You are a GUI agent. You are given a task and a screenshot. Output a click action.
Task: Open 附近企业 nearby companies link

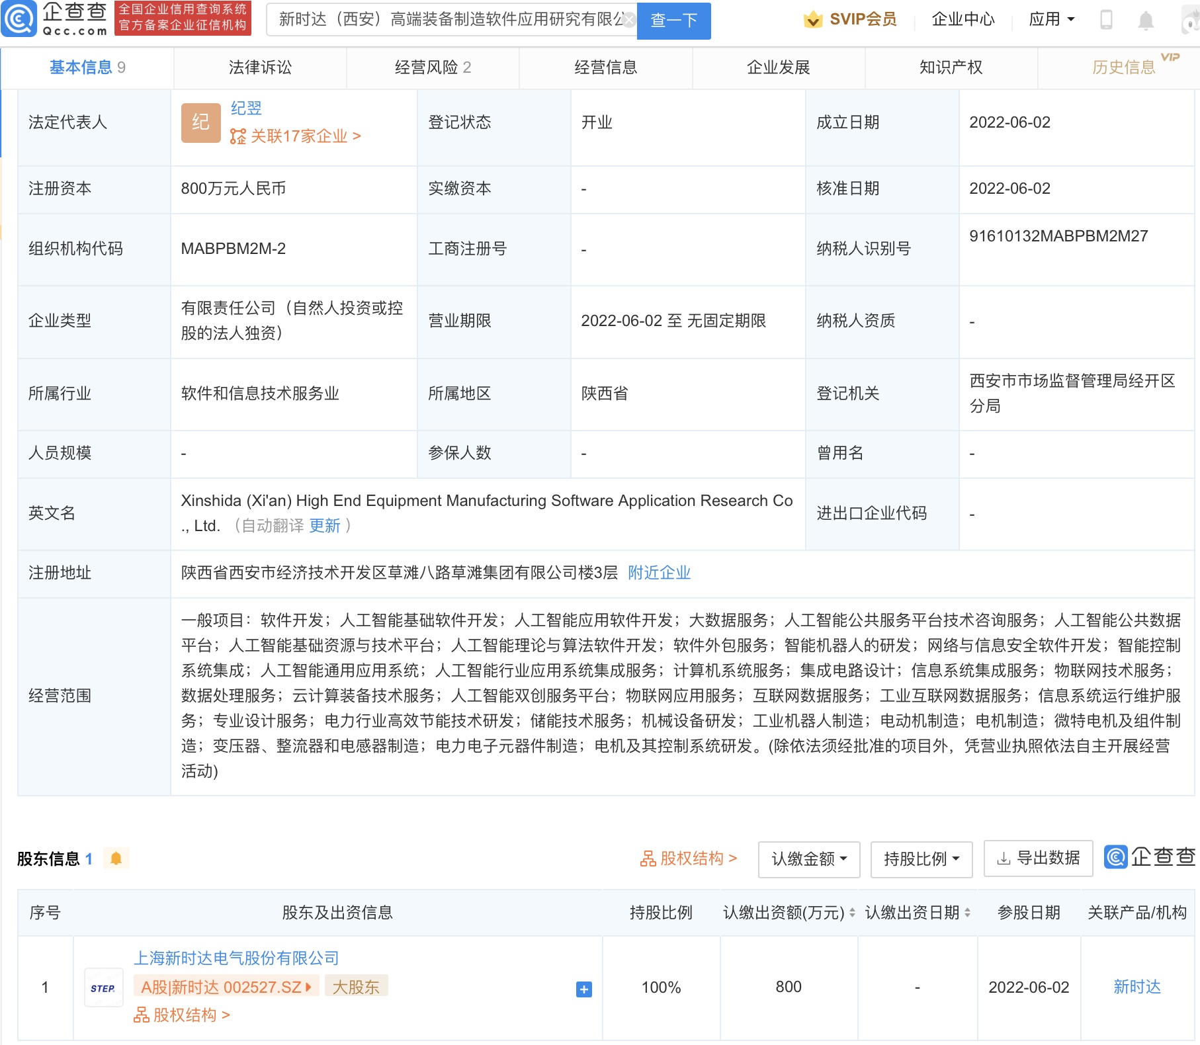[659, 573]
